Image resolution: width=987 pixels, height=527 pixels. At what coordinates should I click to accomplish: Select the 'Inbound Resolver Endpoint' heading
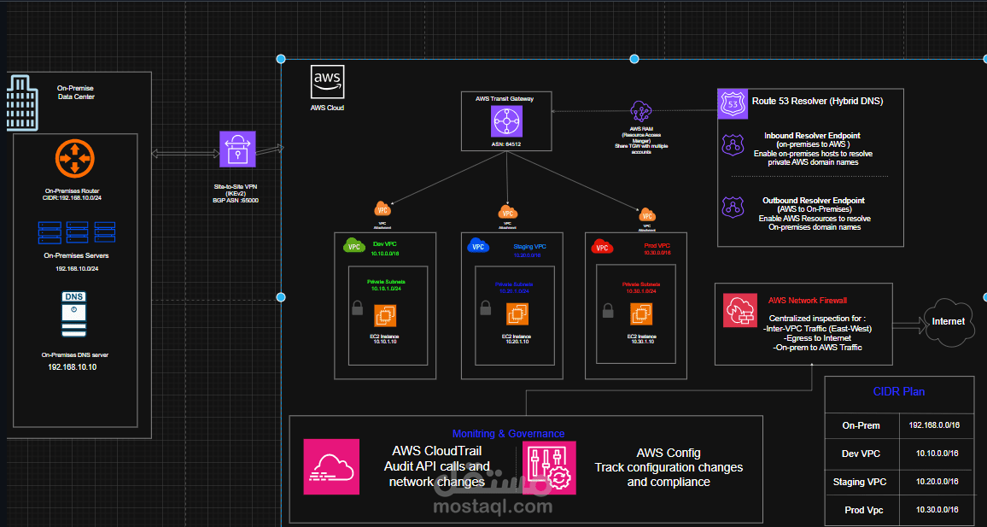tap(812, 135)
